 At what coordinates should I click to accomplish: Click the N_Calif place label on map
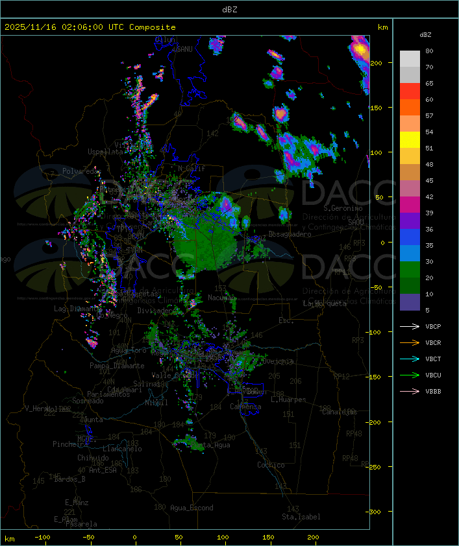tap(192, 168)
